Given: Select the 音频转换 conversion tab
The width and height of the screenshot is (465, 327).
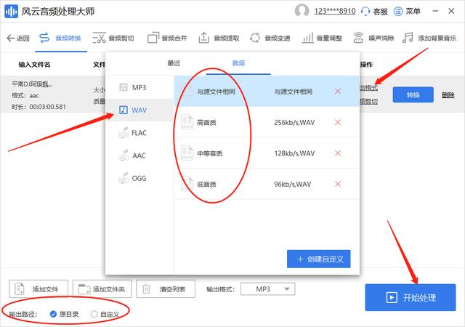Looking at the screenshot, I should (x=60, y=38).
